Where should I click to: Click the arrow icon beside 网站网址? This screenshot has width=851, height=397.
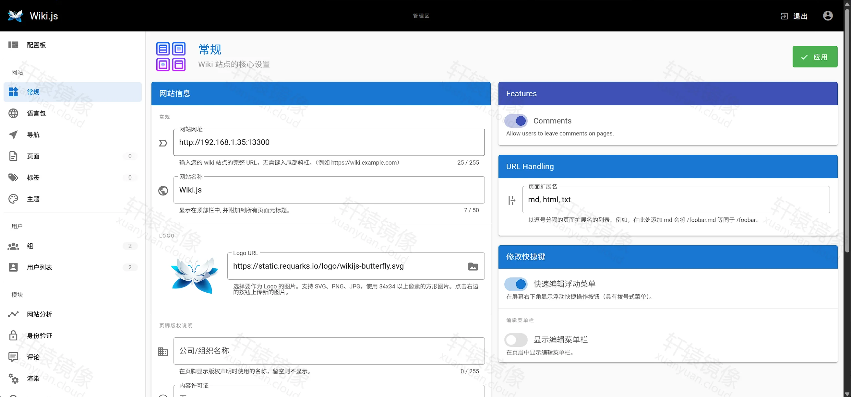click(163, 143)
